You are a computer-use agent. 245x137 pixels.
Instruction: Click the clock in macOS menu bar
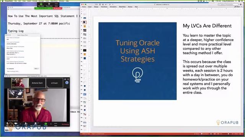(218, 1)
